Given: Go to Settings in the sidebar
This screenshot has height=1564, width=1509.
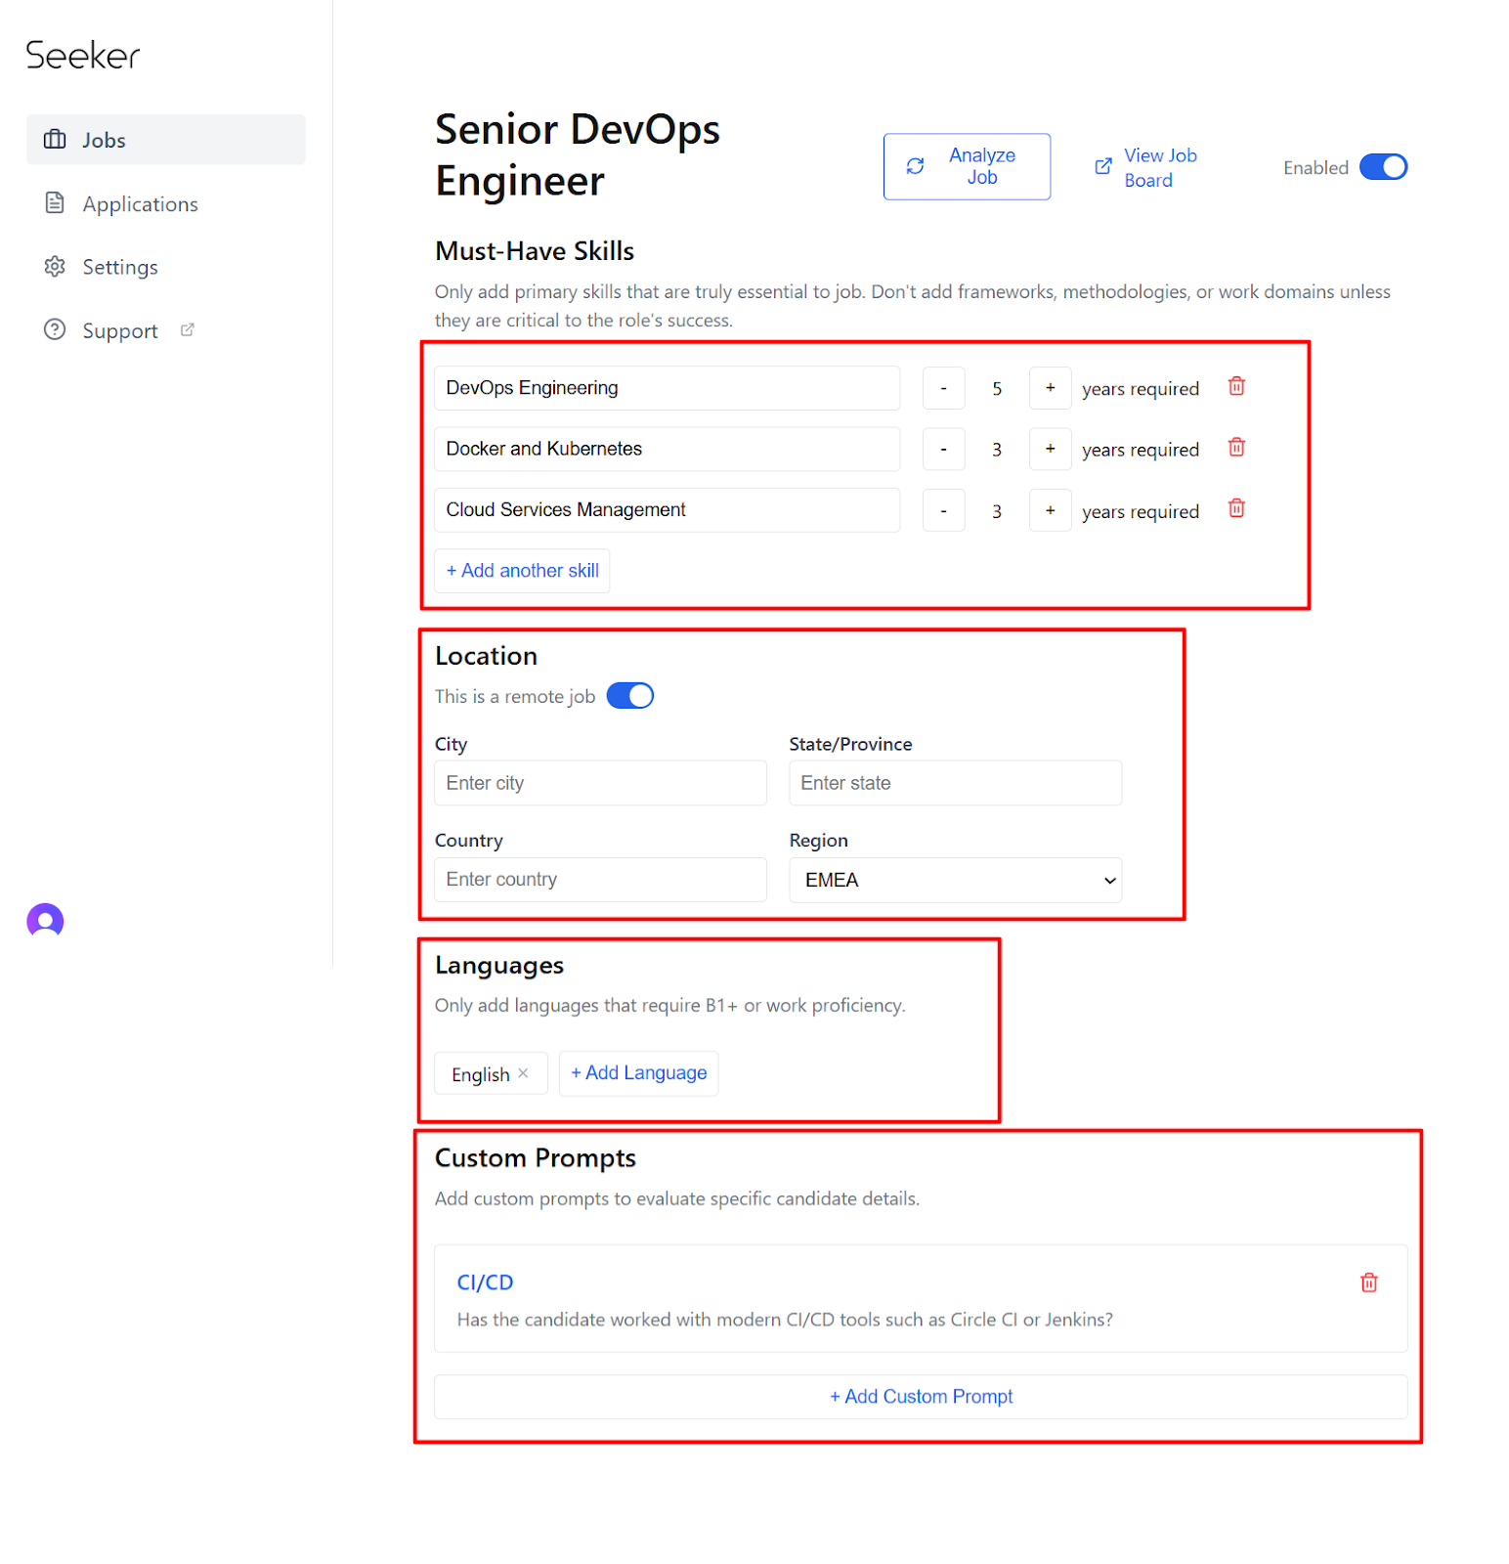Looking at the screenshot, I should (x=119, y=267).
